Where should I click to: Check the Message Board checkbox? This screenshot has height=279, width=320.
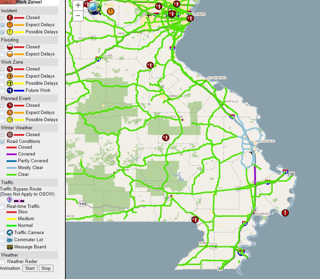pyautogui.click(x=2, y=247)
